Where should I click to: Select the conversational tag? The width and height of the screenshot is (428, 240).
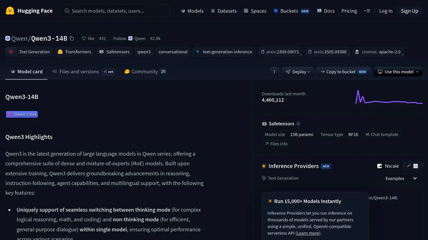click(173, 52)
